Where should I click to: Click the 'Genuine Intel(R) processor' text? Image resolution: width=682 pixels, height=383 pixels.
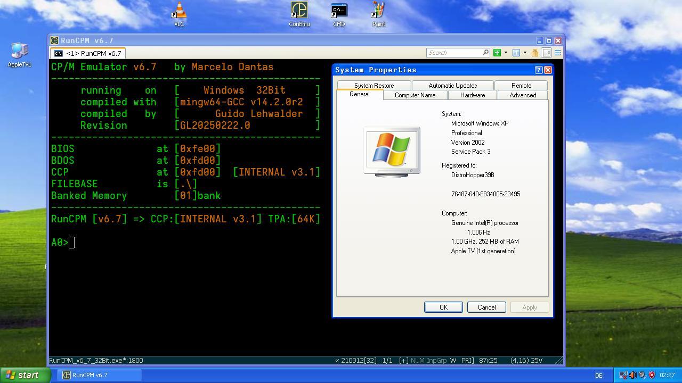click(485, 223)
